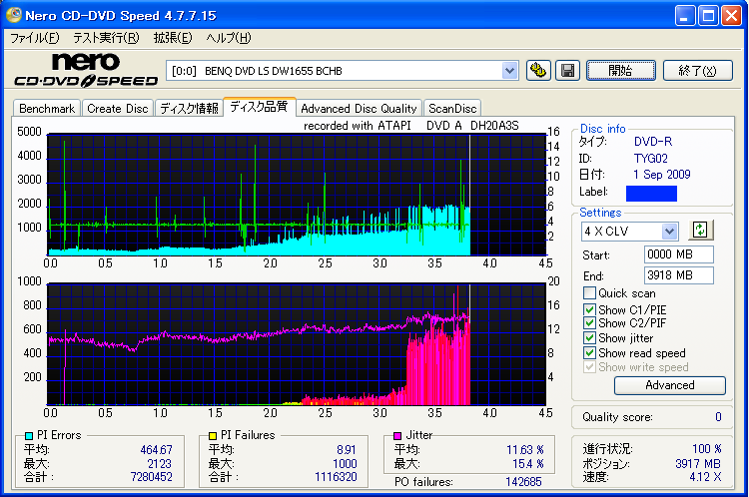749x497 pixels.
Task: Exit with the 終了(X) button
Action: point(697,71)
